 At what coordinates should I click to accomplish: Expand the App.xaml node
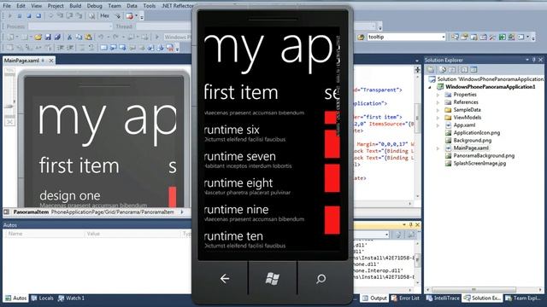click(x=438, y=125)
